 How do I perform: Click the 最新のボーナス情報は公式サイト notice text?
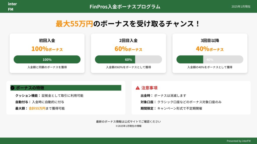coord(128,122)
